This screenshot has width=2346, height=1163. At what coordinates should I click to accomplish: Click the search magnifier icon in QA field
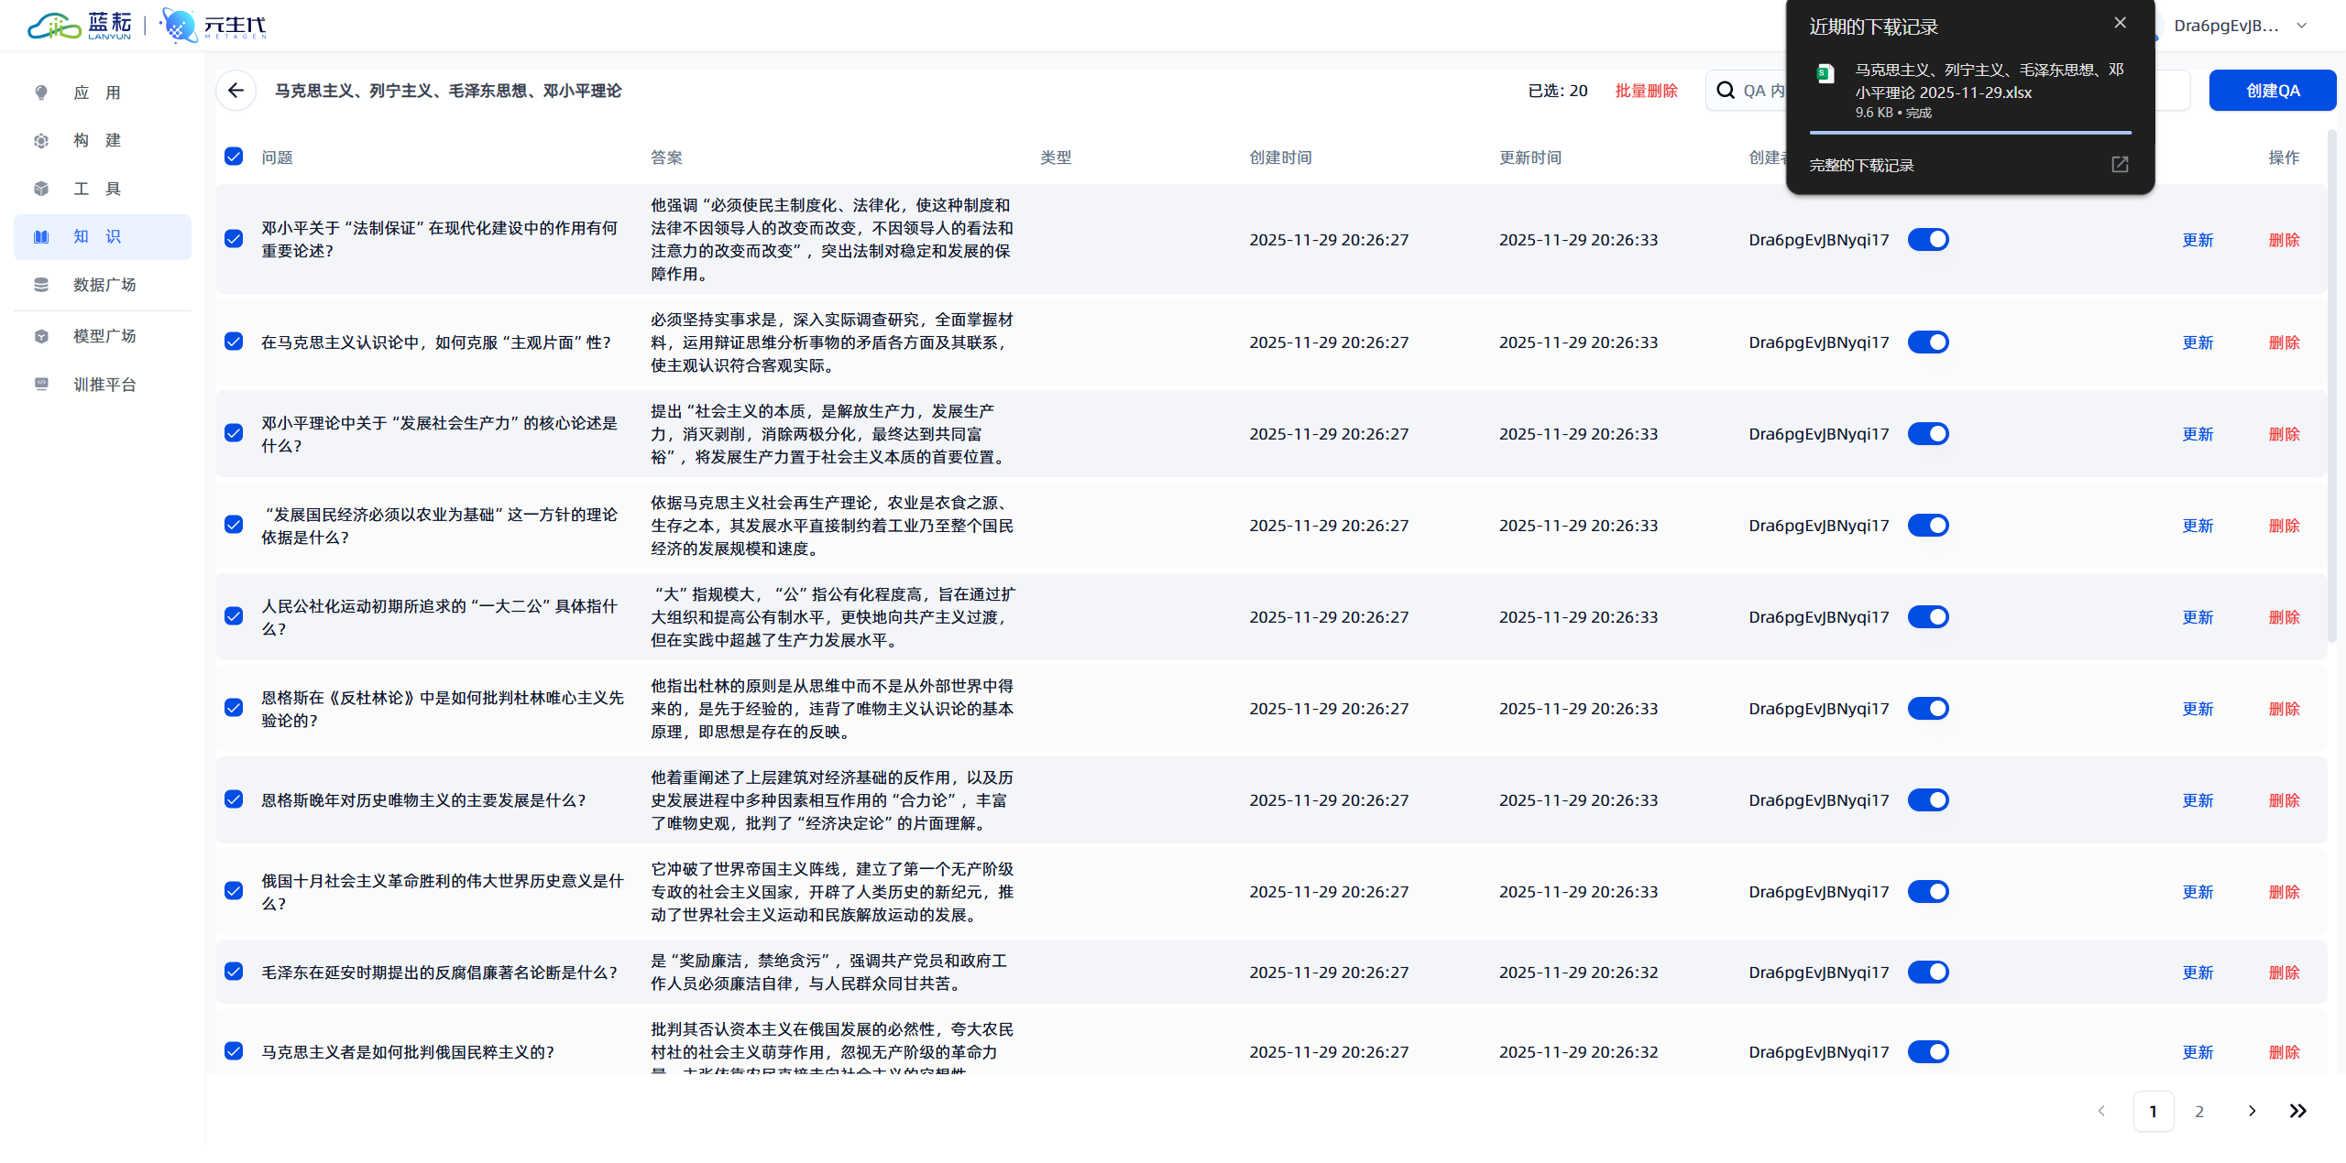[x=1726, y=91]
